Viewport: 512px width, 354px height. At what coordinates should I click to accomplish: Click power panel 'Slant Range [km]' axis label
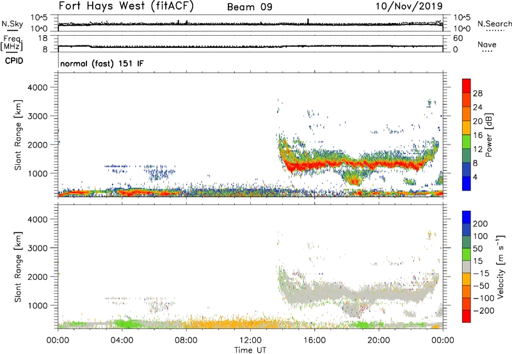18,135
